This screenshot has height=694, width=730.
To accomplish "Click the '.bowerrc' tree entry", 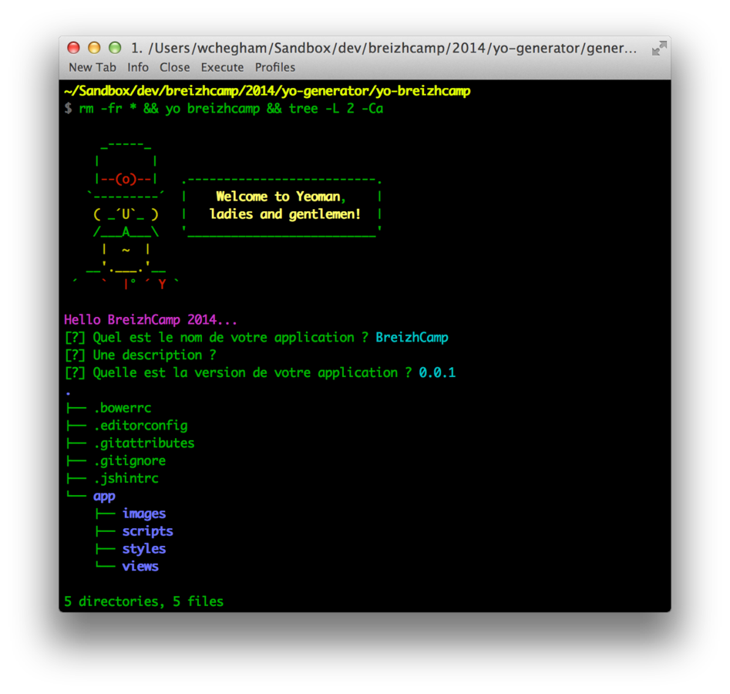I will click(x=123, y=408).
